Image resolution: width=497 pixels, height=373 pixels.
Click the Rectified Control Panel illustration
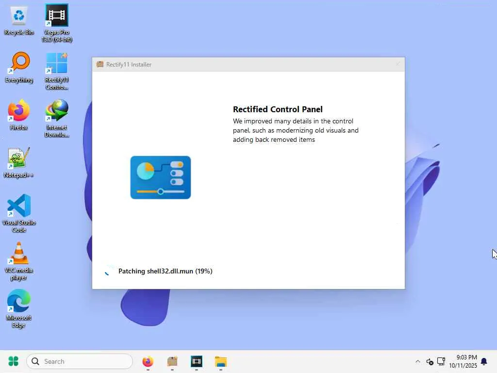click(x=161, y=177)
